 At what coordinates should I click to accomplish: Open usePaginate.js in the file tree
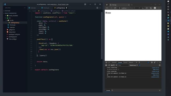tap(15, 23)
